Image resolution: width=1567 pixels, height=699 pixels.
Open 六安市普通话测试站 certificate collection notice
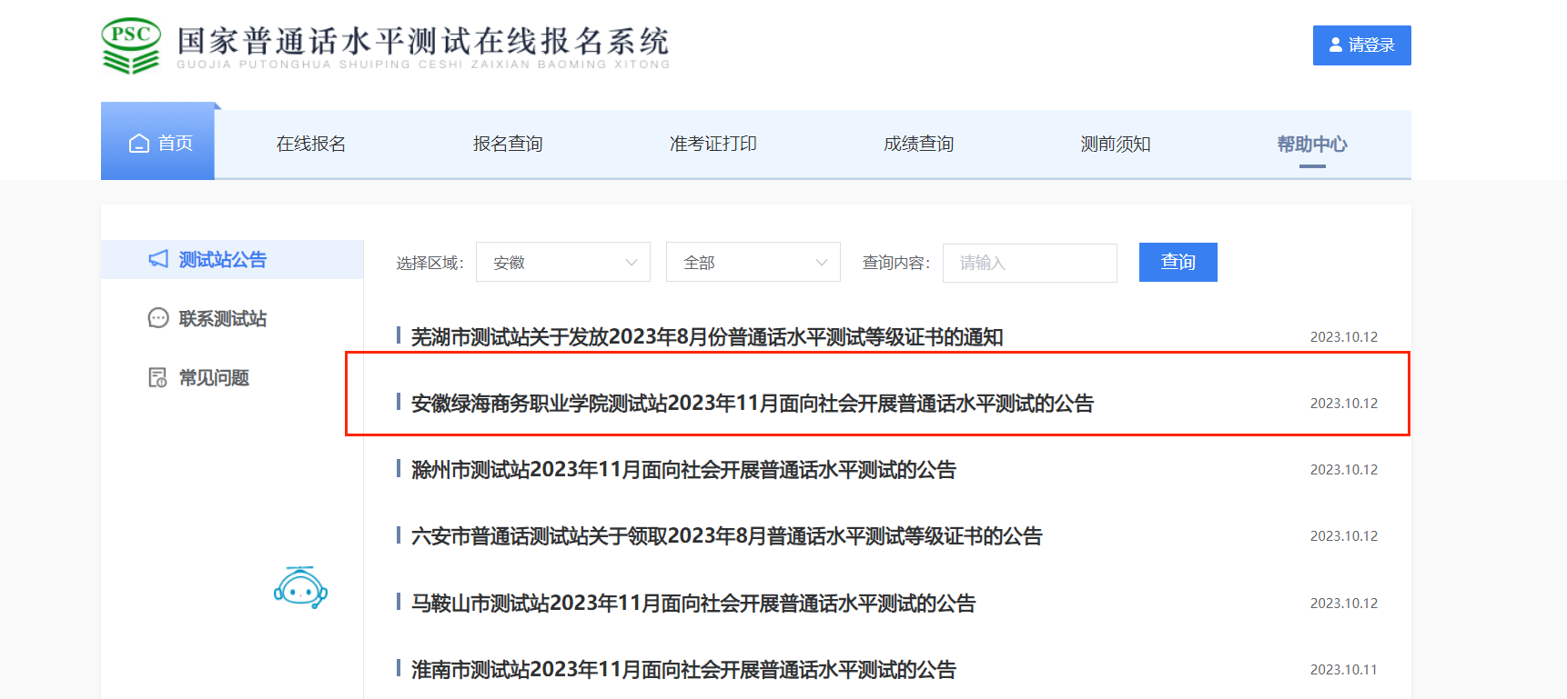click(x=727, y=536)
